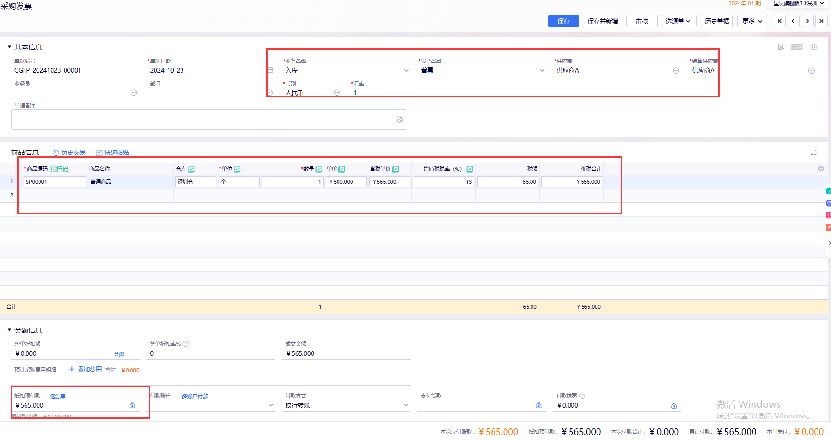This screenshot has height=441, width=831.
Task: Open the 业务类型 dropdown
Action: point(406,70)
